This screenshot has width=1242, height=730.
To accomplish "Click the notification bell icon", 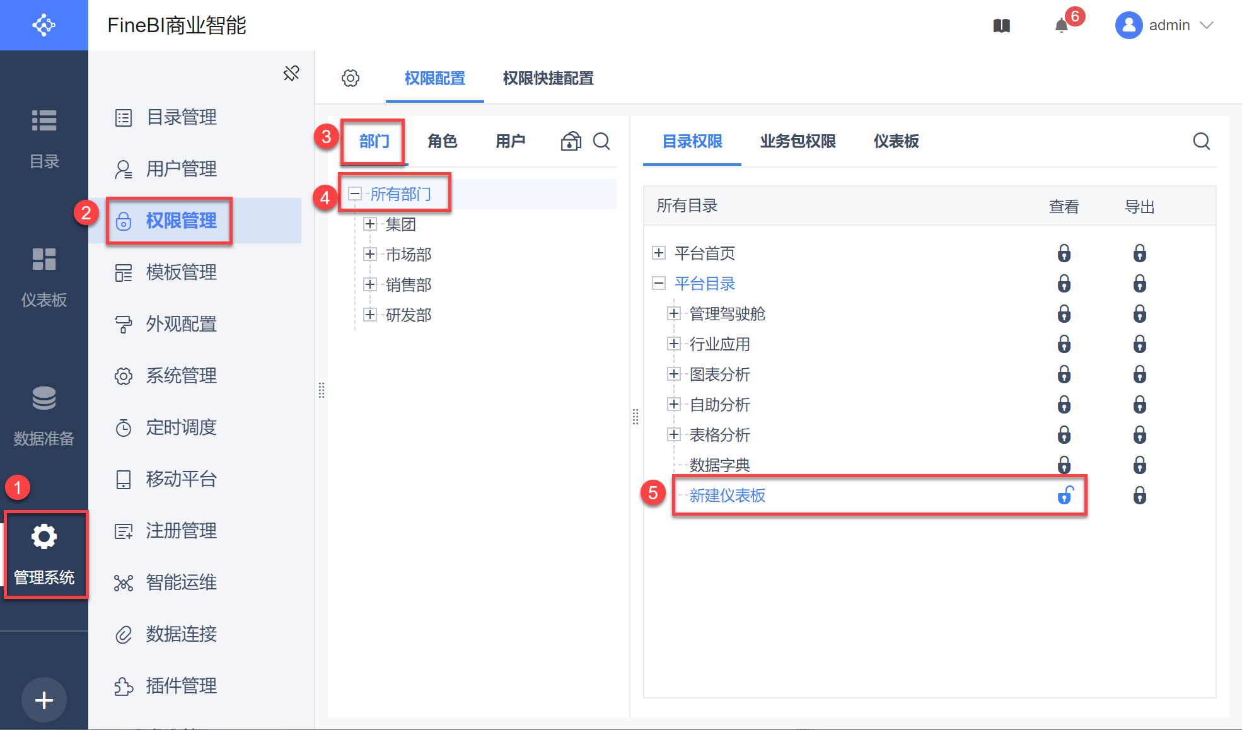I will click(x=1062, y=26).
